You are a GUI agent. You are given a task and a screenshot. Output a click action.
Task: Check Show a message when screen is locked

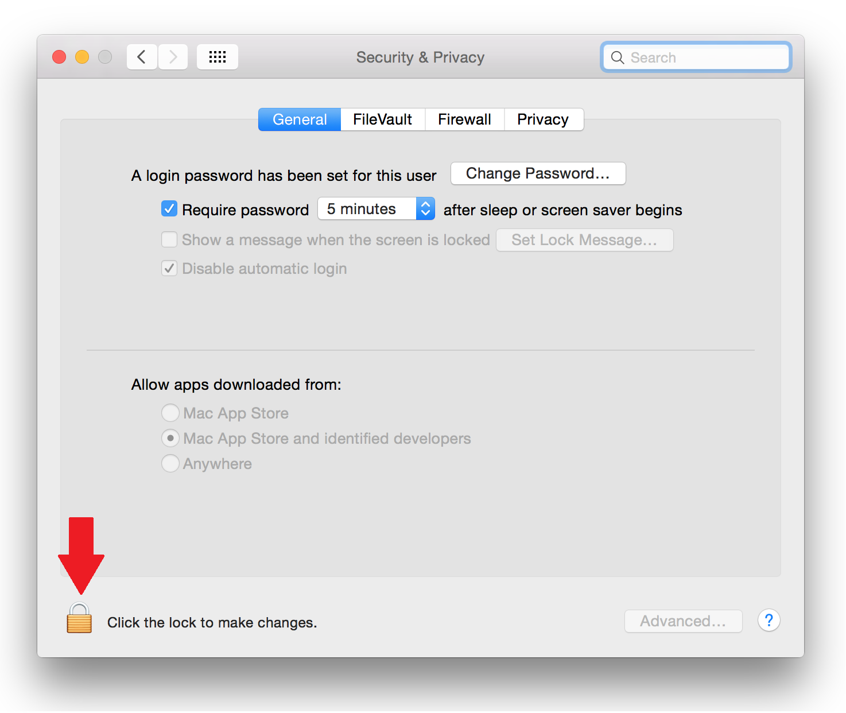tap(169, 239)
